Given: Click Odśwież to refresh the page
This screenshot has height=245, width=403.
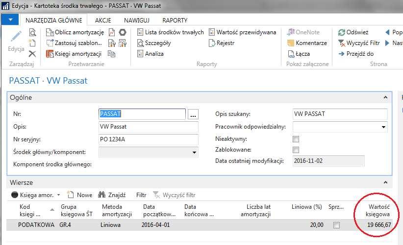Looking at the screenshot, I should 353,32.
